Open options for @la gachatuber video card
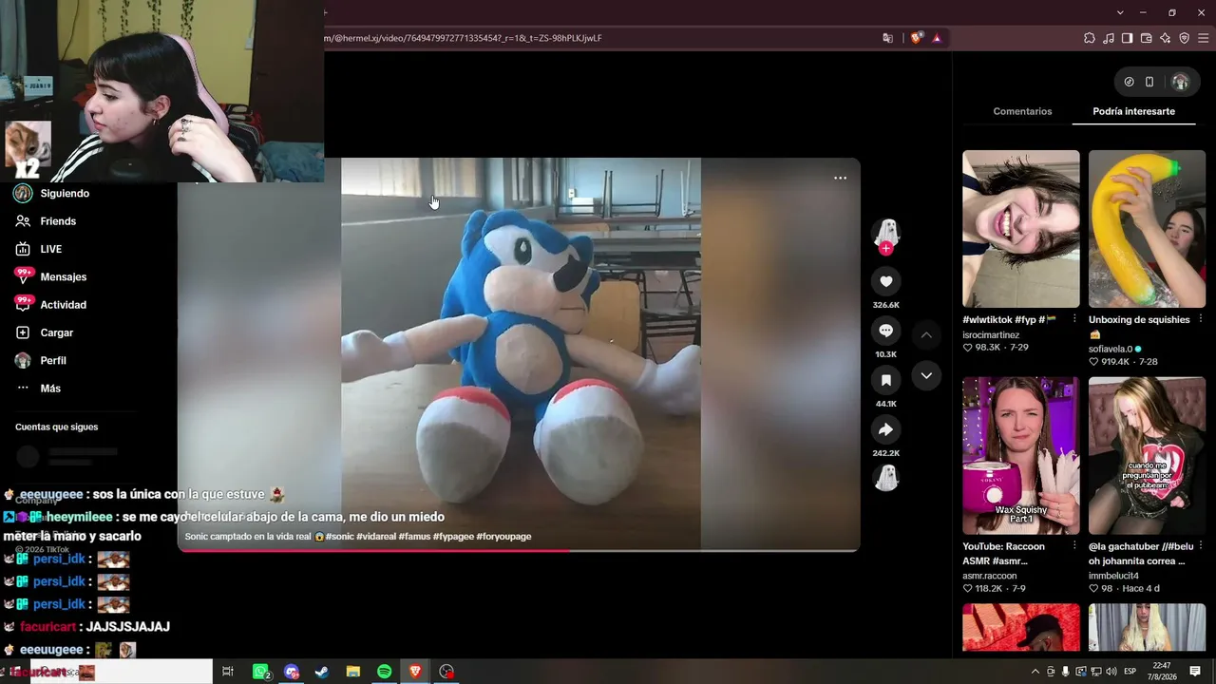Screen dimensions: 1216x684 pyautogui.click(x=1201, y=546)
